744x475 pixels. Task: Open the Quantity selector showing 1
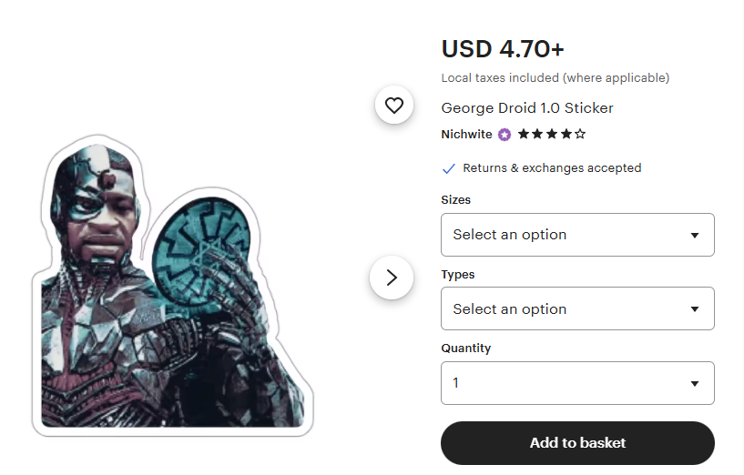[x=577, y=383]
